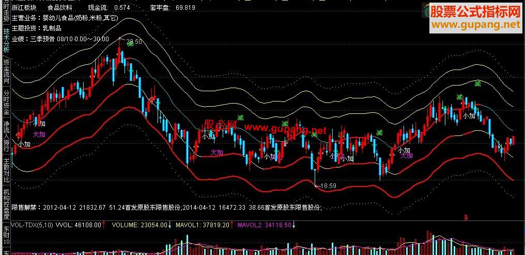Click the purple 大加 signal near chart start
Image resolution: width=525 pixels, height=255 pixels.
39,134
